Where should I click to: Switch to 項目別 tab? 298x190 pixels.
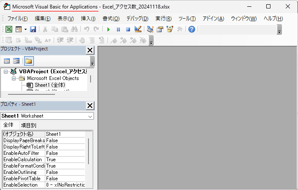pos(28,125)
